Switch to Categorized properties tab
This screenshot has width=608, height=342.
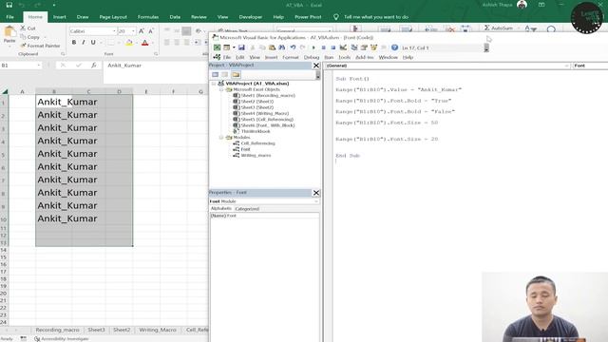(247, 209)
